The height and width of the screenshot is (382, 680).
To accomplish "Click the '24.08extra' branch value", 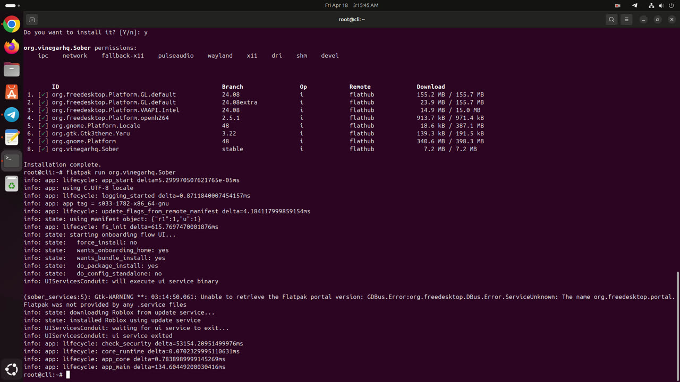I will 240,102.
